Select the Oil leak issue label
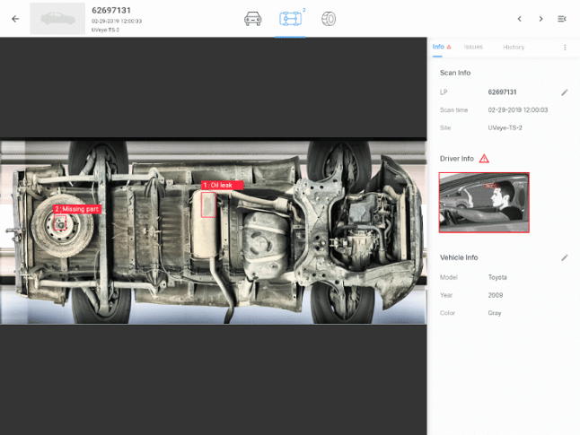The height and width of the screenshot is (435, 580). [222, 185]
